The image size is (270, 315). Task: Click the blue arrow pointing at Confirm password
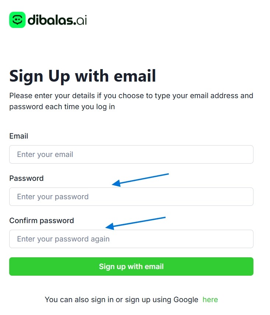point(136,223)
